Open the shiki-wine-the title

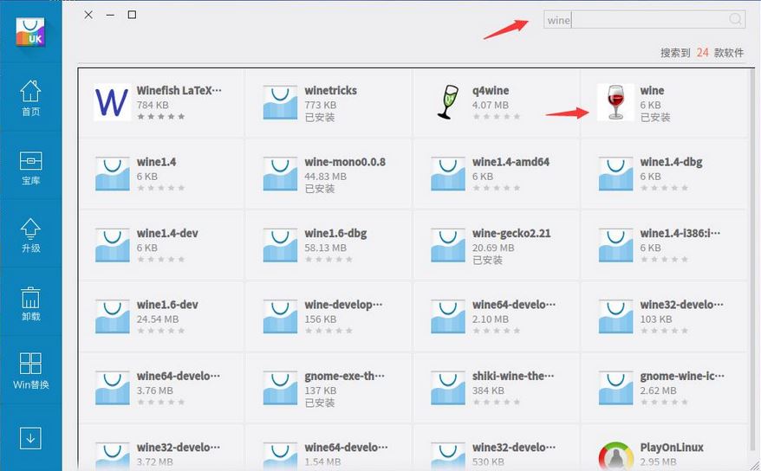pos(513,376)
